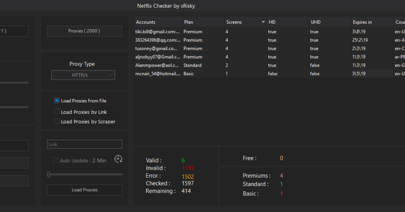Select the row expiring 3\8\19
Screen dimensions: 405x212
269,32
